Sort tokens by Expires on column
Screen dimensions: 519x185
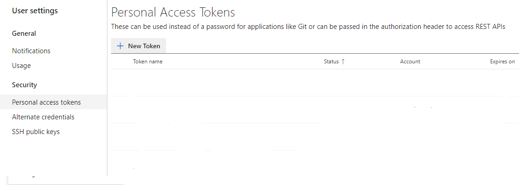click(502, 62)
